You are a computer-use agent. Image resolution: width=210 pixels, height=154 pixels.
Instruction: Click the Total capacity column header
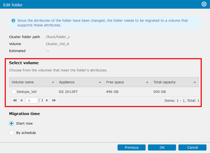tap(175, 82)
